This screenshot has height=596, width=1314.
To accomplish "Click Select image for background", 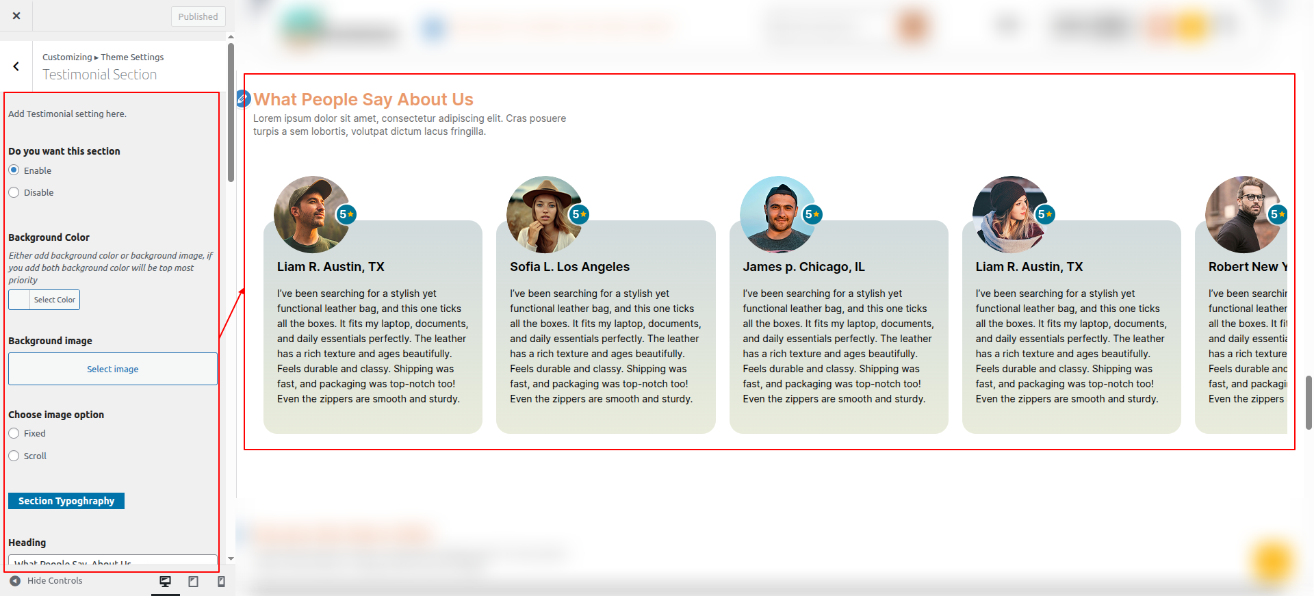I will click(113, 369).
